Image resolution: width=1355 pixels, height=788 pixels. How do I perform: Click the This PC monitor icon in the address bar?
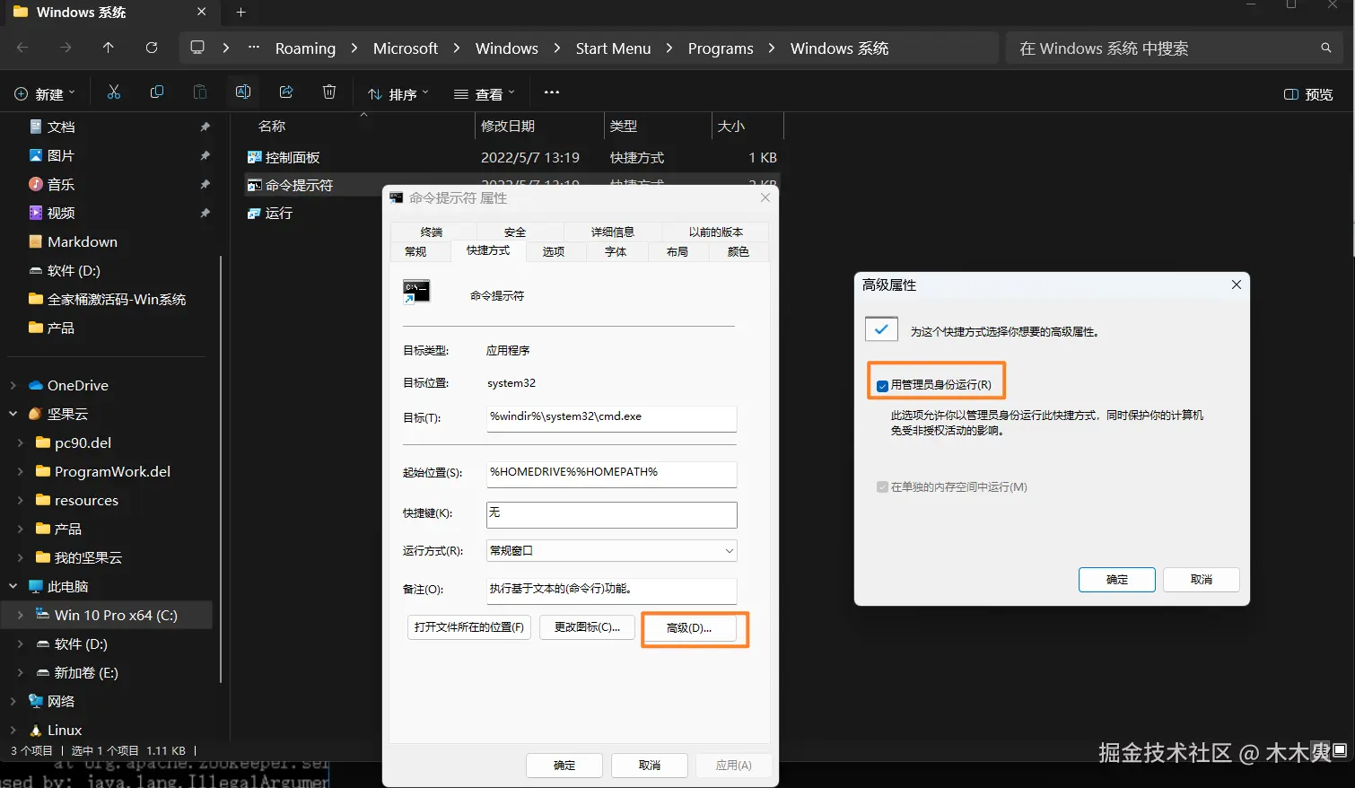197,48
